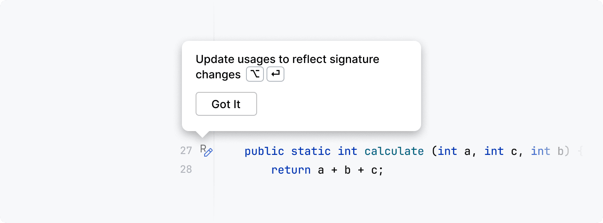Click line number 27 in gutter
The height and width of the screenshot is (223, 603).
click(186, 151)
